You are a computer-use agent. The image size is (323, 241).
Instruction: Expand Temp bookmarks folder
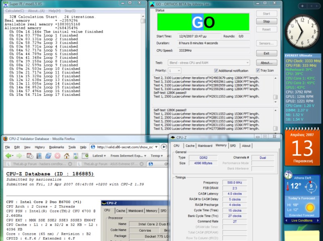click(x=157, y=156)
